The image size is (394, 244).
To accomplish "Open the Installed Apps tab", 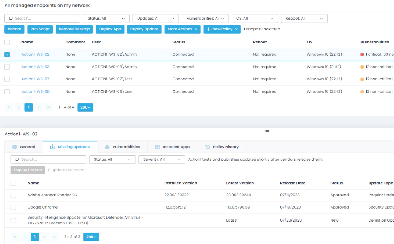I will pos(173,147).
